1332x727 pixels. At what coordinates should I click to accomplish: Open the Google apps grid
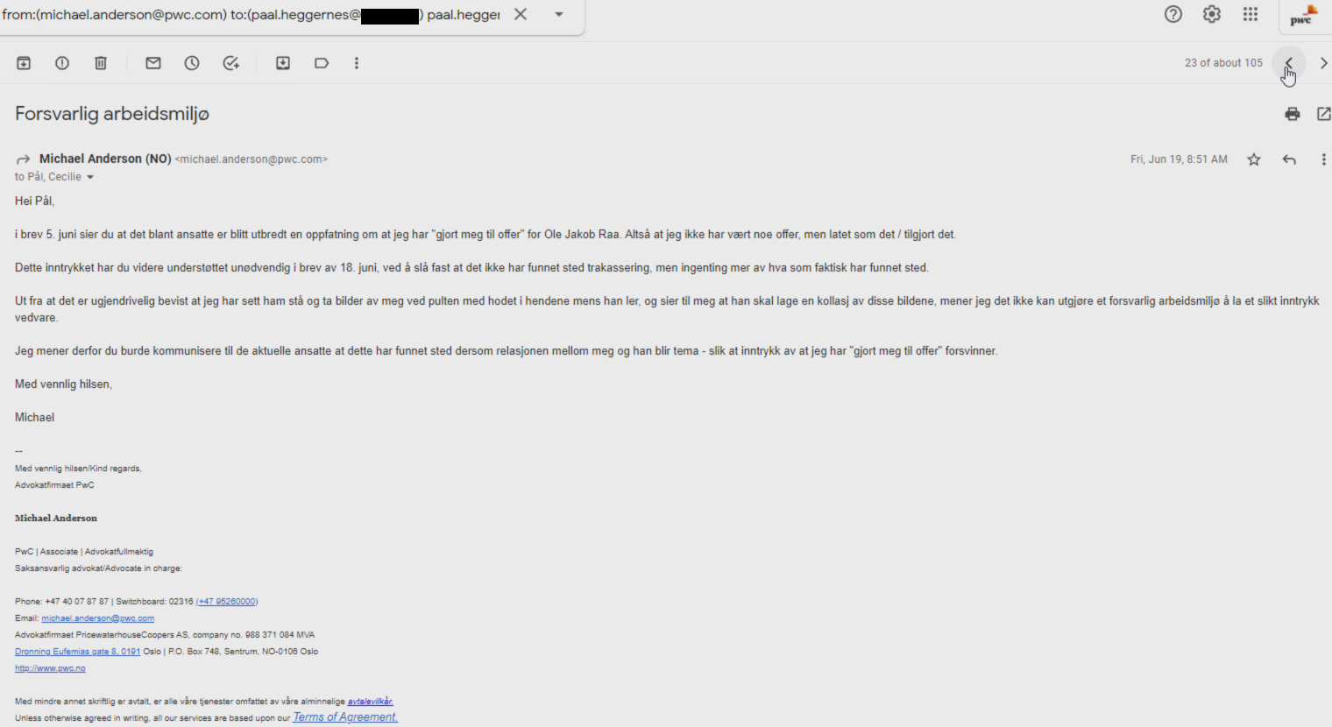click(1251, 14)
